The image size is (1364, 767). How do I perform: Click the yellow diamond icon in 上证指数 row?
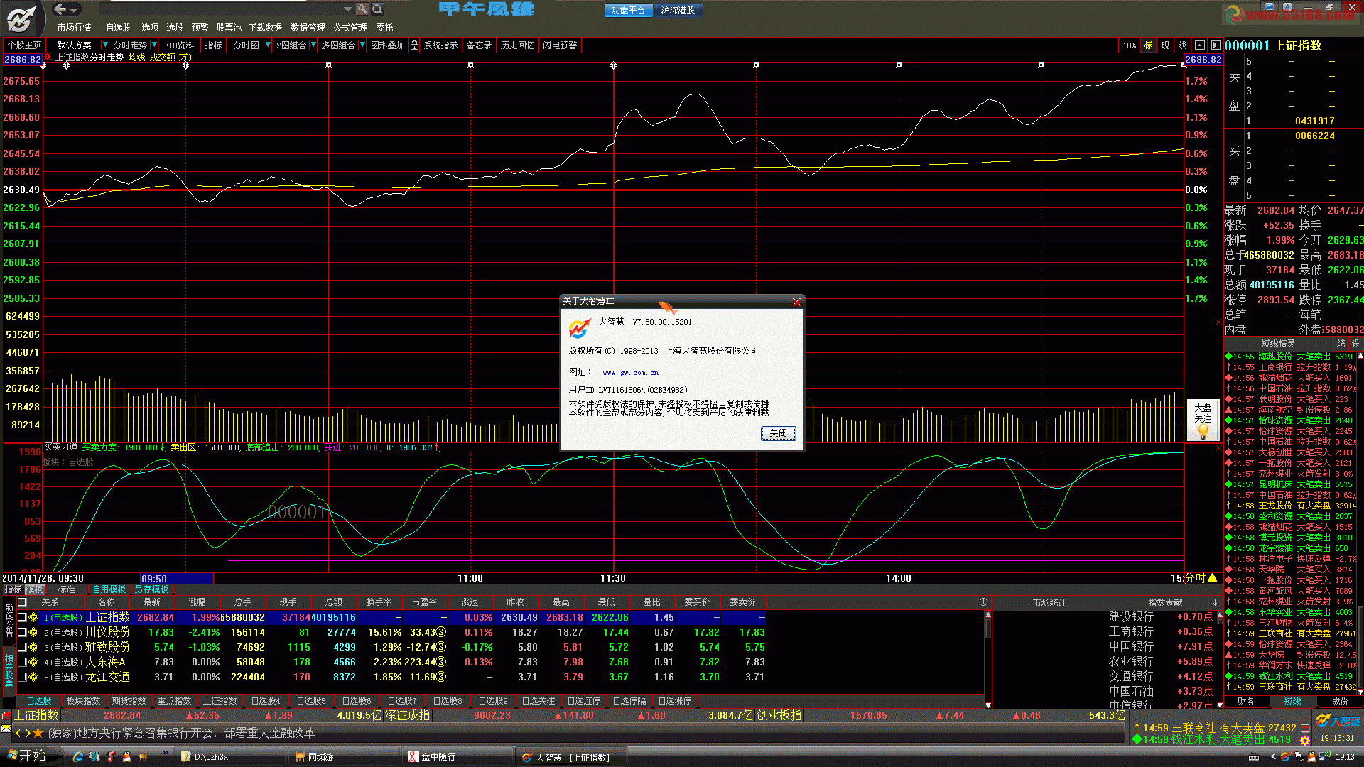pos(33,617)
